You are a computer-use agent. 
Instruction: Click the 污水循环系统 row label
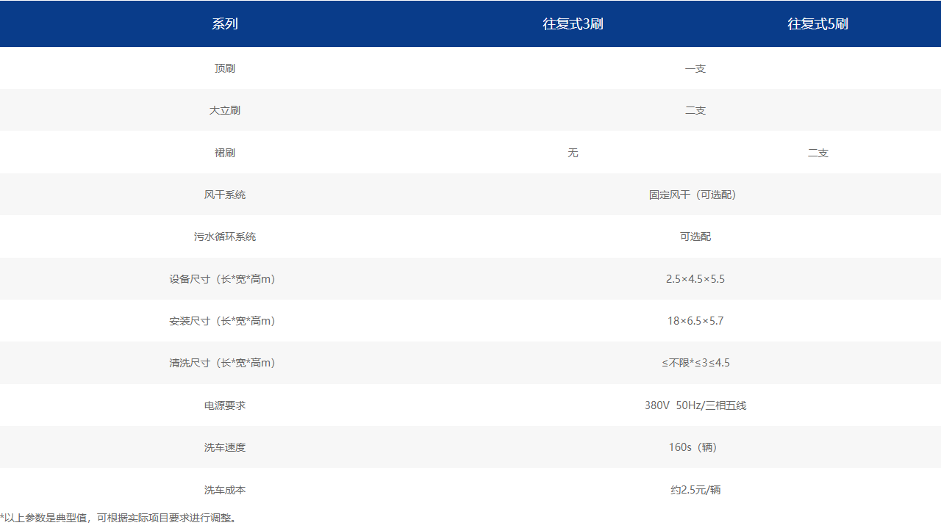coord(225,236)
